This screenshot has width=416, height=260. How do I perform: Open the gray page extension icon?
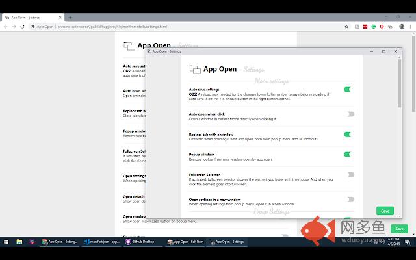click(x=357, y=27)
